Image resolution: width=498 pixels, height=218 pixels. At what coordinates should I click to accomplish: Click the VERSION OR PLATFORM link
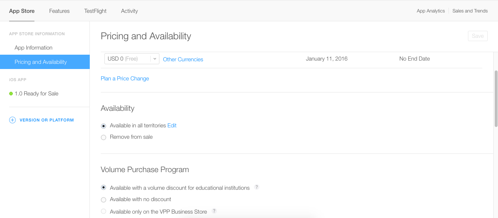tap(47, 120)
